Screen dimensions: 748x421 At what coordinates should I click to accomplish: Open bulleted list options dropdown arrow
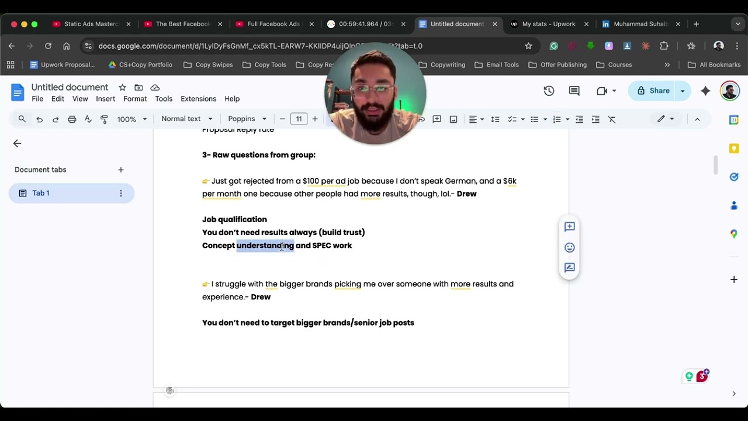pyautogui.click(x=545, y=119)
